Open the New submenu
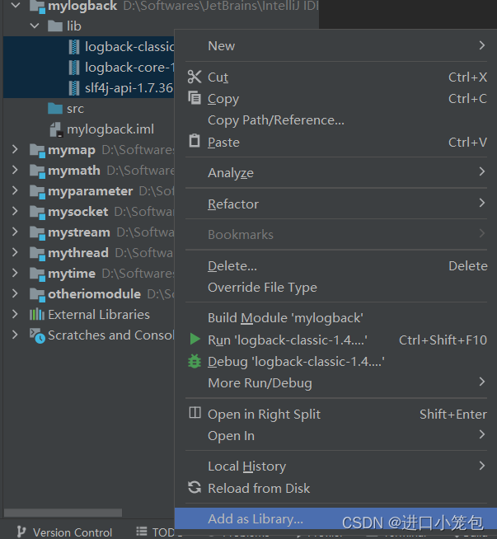This screenshot has width=497, height=539. click(x=335, y=45)
